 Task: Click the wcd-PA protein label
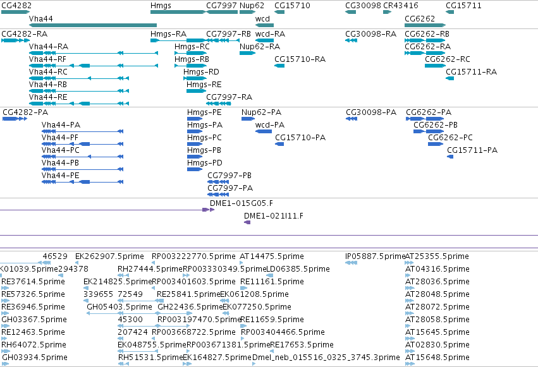coord(270,125)
